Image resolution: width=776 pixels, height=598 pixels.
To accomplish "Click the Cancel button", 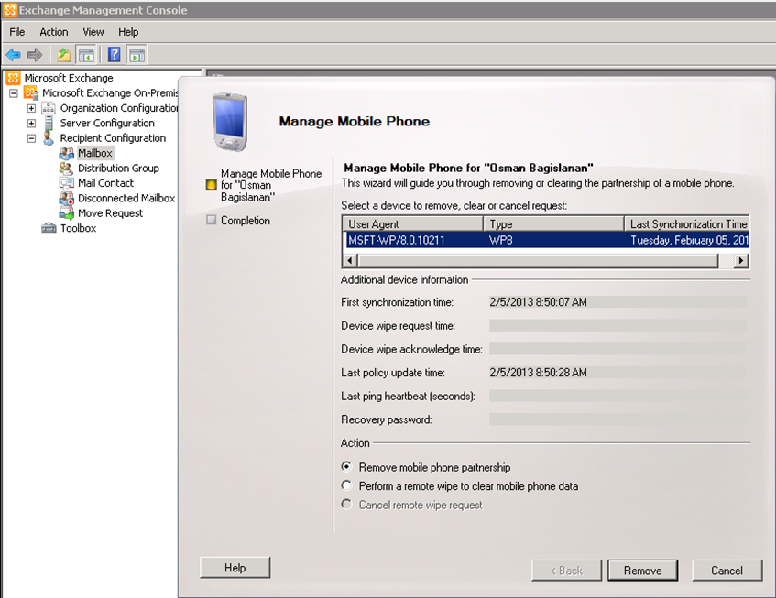I will click(x=727, y=571).
